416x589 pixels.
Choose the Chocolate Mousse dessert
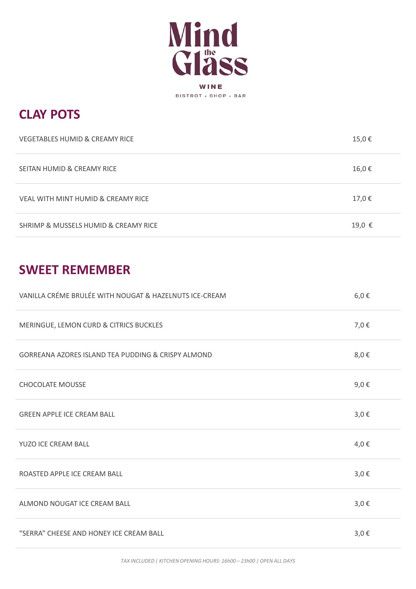[52, 384]
